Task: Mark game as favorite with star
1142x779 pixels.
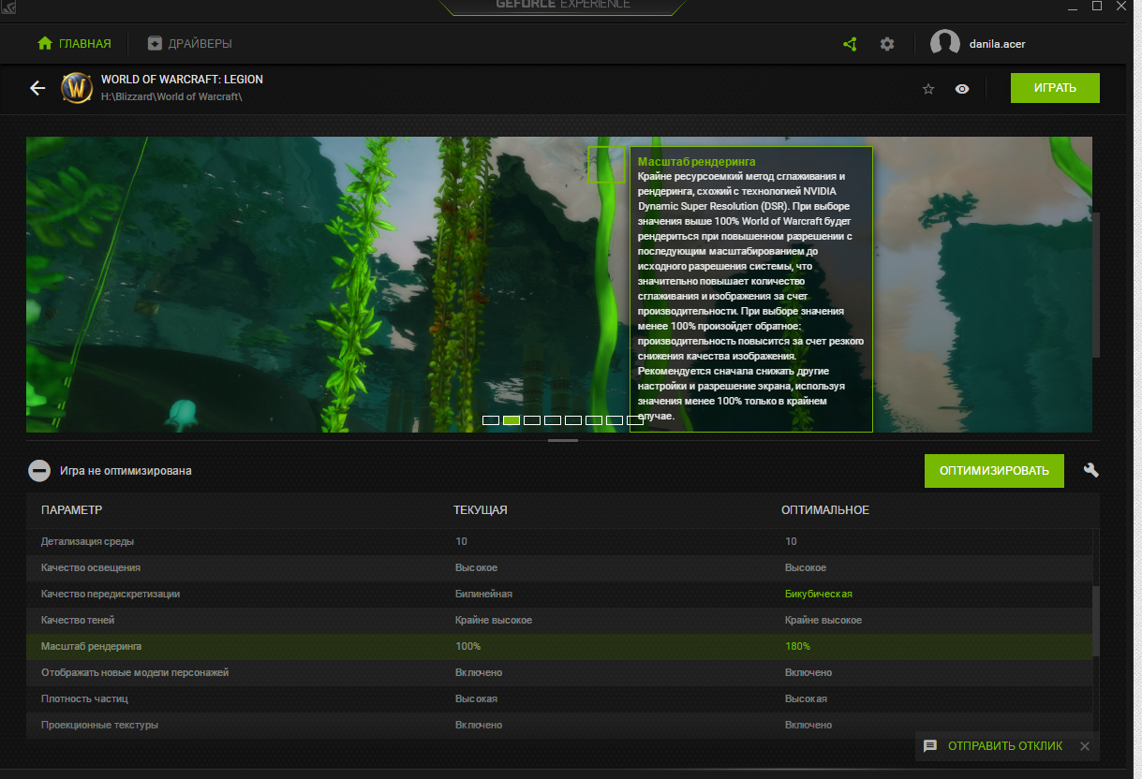Action: 928,89
